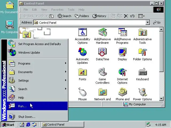Image resolution: width=171 pixels, height=128 pixels.
Task: Open Automatic Updates applet
Action: (x=83, y=56)
